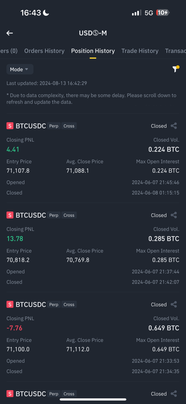Tap the Open Orders (0) tab
The width and height of the screenshot is (186, 404).
(x=9, y=51)
